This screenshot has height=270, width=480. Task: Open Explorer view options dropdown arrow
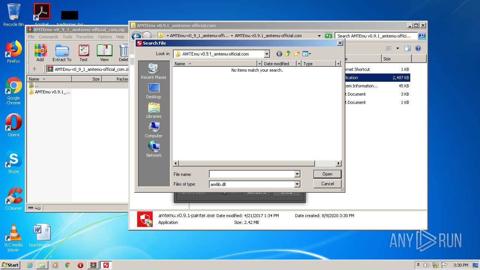397,48
